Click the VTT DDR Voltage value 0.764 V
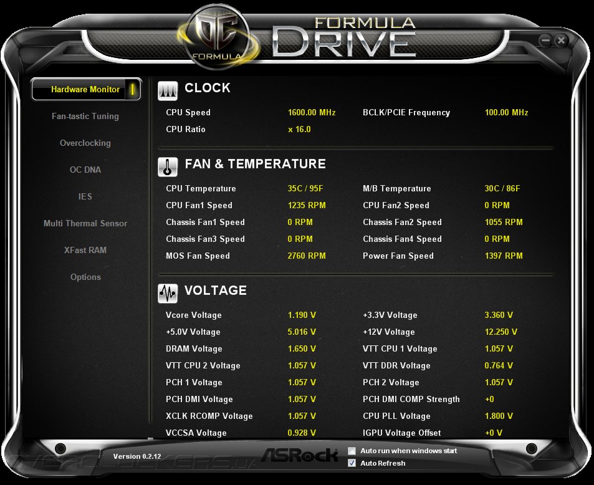The width and height of the screenshot is (594, 485). [499, 366]
